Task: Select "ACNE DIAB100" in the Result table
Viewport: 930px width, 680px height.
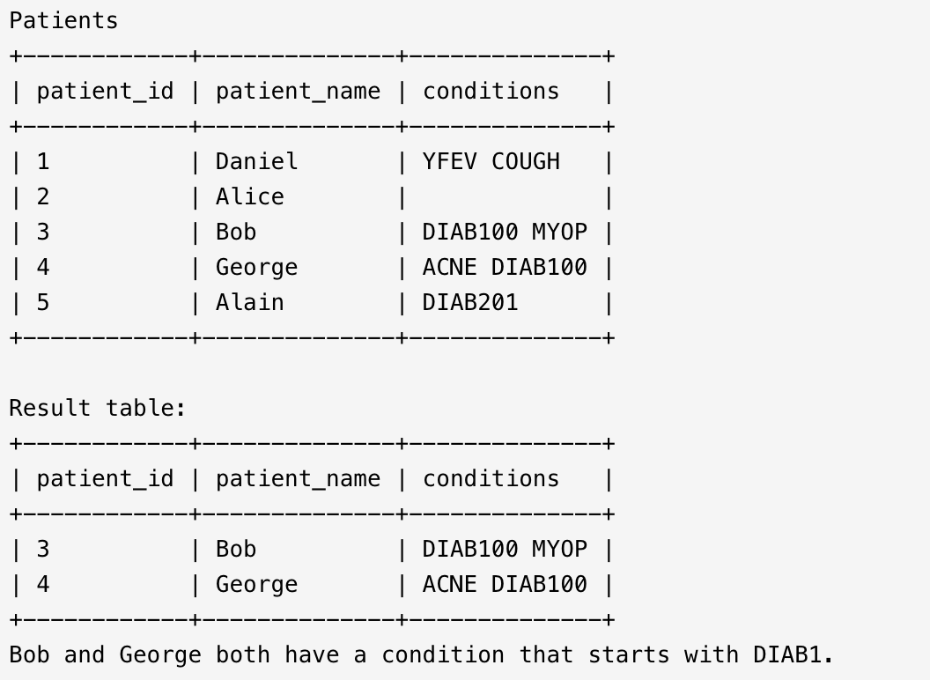Action: pos(505,585)
